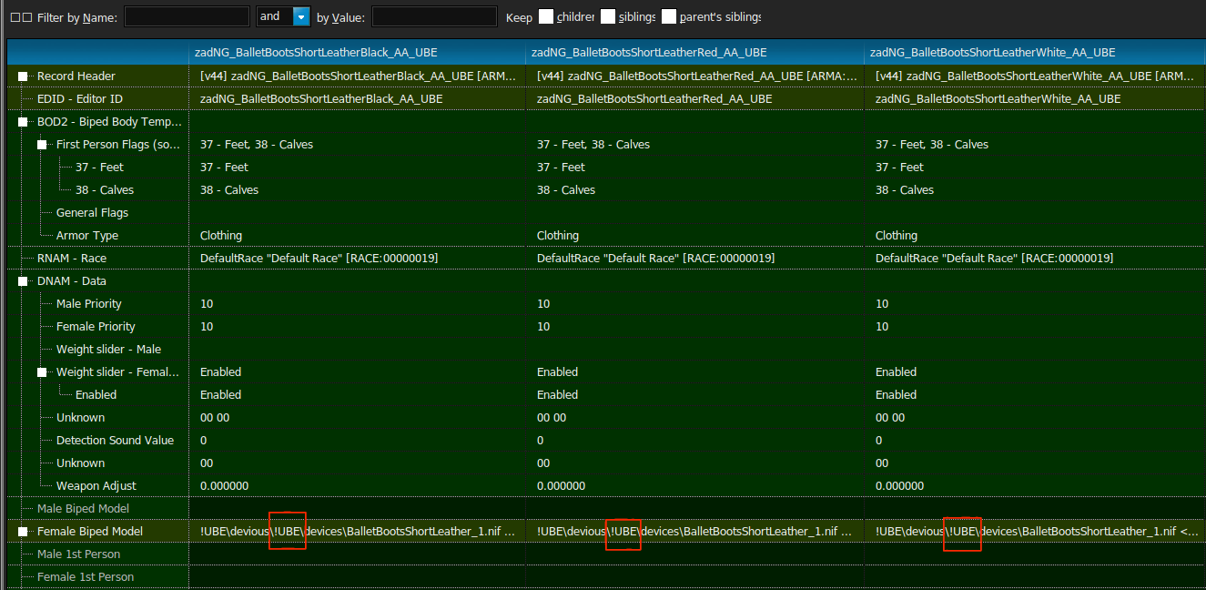Click the Black column Record Header value
The image size is (1206, 590).
coord(358,76)
